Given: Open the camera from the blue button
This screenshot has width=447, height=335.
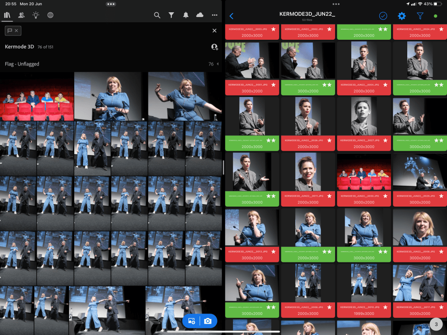Looking at the screenshot, I should (208, 321).
